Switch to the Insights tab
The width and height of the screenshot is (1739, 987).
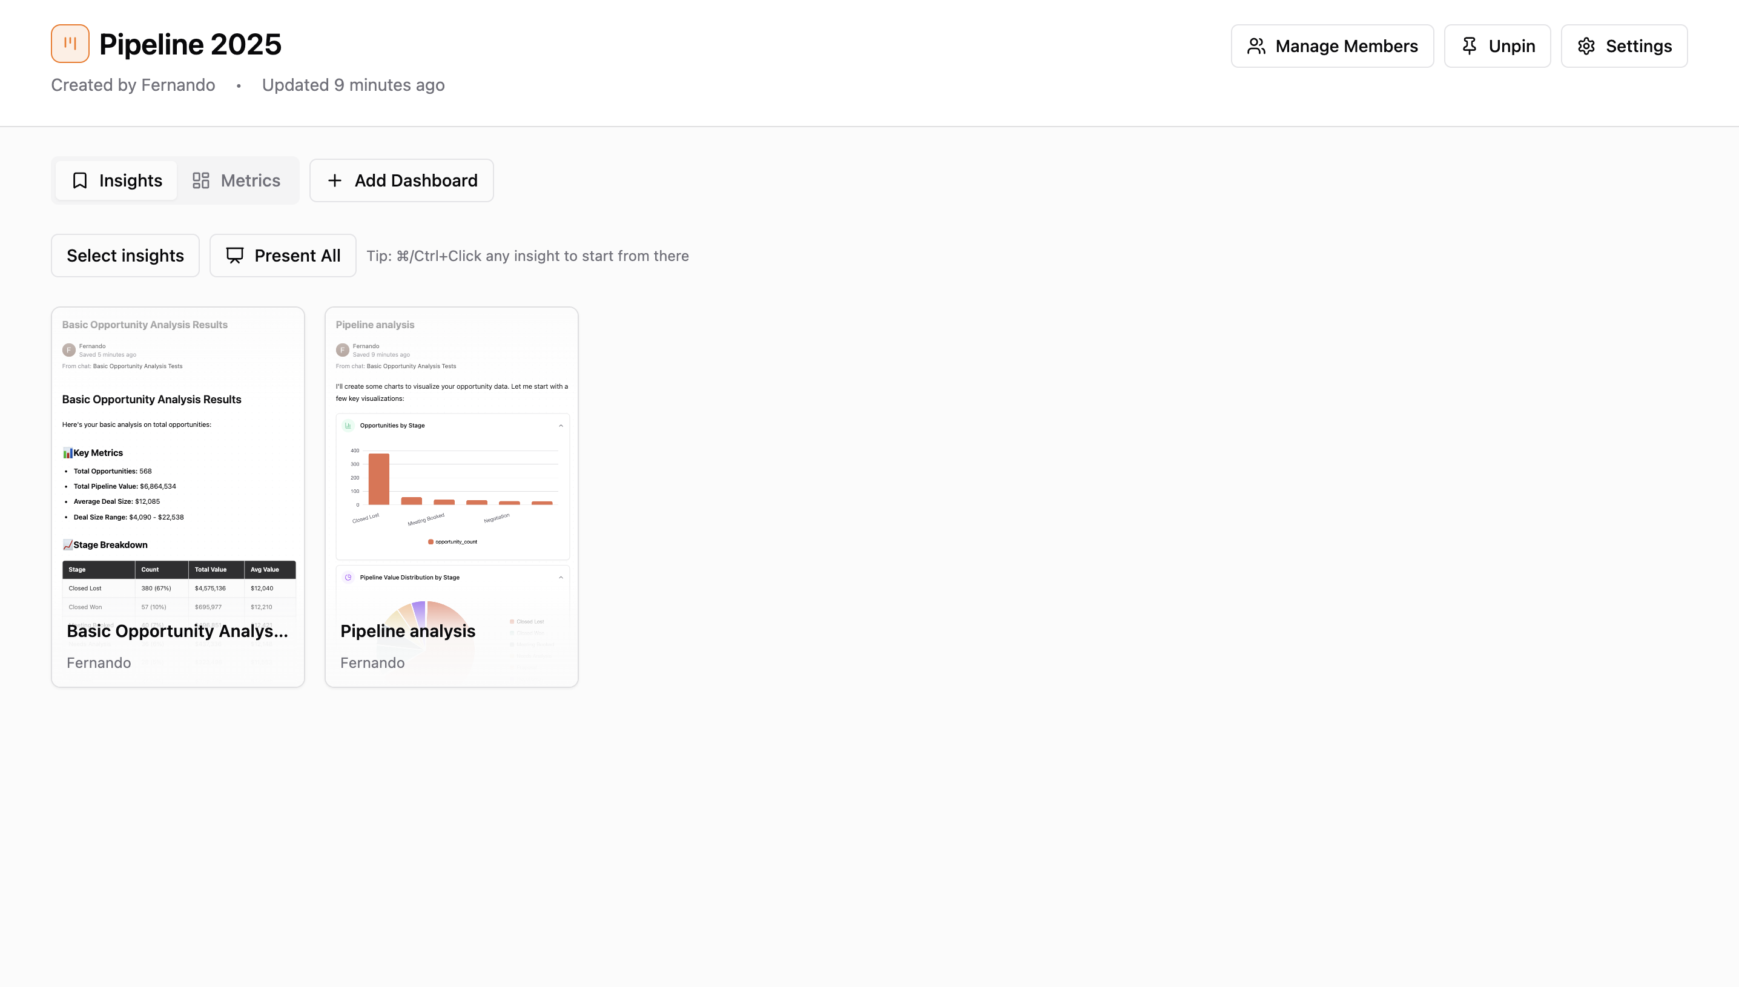[116, 180]
